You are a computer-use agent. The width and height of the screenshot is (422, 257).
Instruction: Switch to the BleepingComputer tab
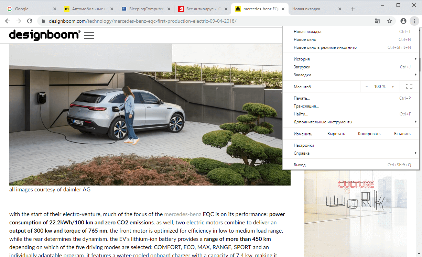point(142,9)
